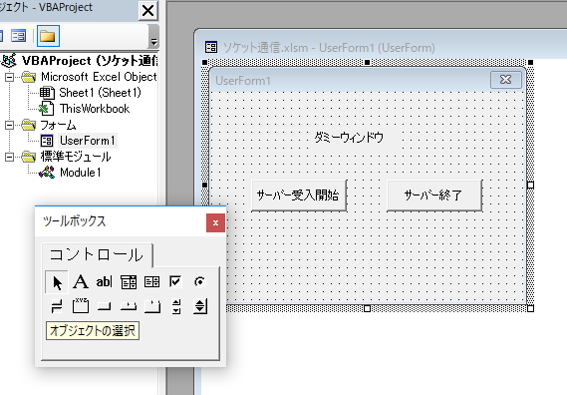Click the Toggle Folders icon in project explorer
This screenshot has width=567, height=395.
pyautogui.click(x=48, y=36)
